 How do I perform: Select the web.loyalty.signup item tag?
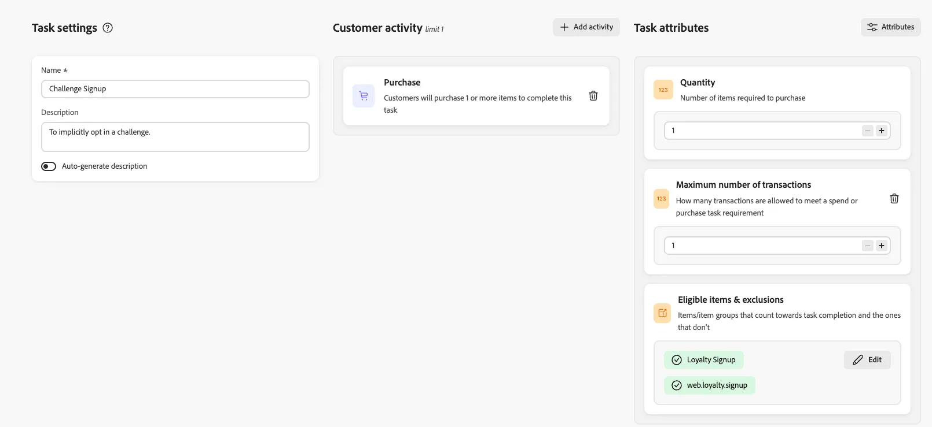710,385
